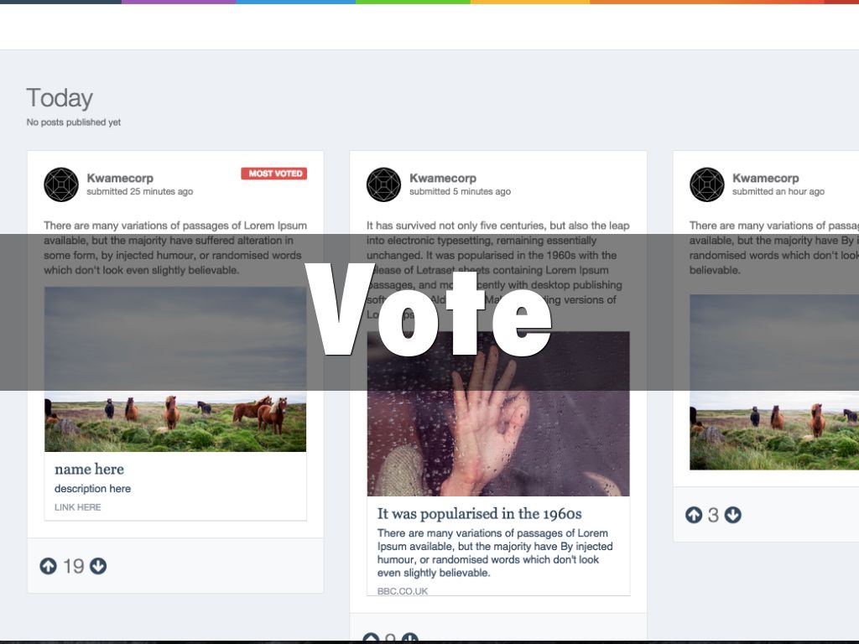The image size is (859, 644).
Task: Downvote the post with 19 votes
Action: [x=98, y=566]
